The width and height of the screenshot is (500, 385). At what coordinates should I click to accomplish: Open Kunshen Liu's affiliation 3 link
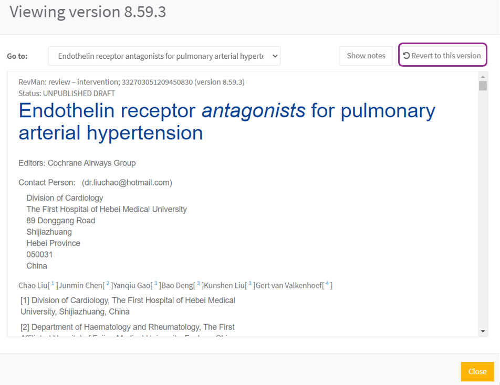point(250,284)
